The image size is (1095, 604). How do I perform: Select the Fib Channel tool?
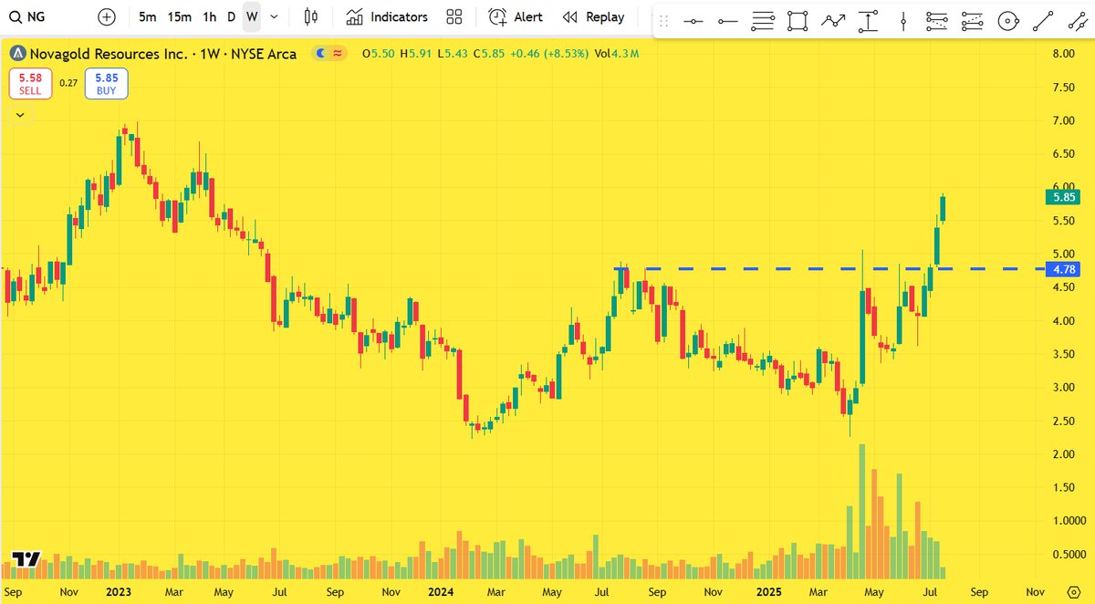973,20
